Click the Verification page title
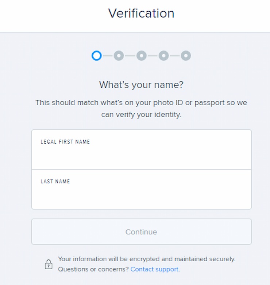 pyautogui.click(x=141, y=13)
